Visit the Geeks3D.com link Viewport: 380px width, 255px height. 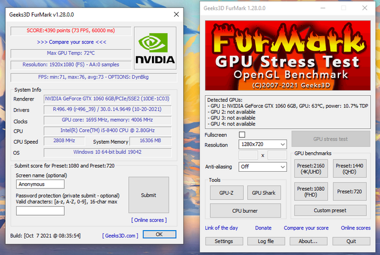pyautogui.click(x=121, y=235)
